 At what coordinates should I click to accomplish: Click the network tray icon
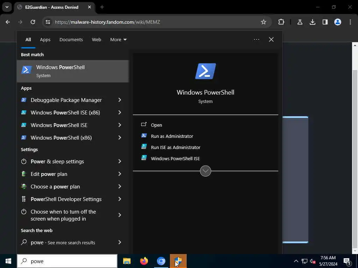(x=305, y=261)
